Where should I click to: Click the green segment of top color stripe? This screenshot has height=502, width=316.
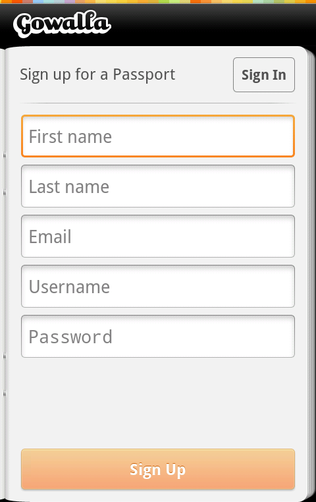163,1
